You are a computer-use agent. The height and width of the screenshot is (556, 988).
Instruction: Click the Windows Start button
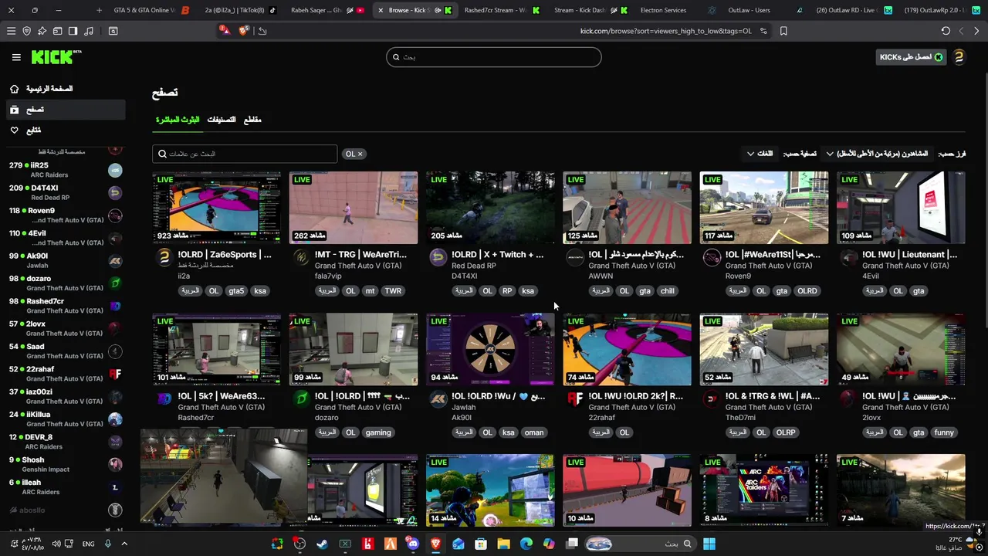[709, 544]
